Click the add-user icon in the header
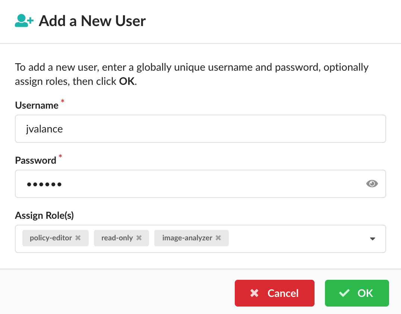Image resolution: width=401 pixels, height=314 pixels. 24,21
